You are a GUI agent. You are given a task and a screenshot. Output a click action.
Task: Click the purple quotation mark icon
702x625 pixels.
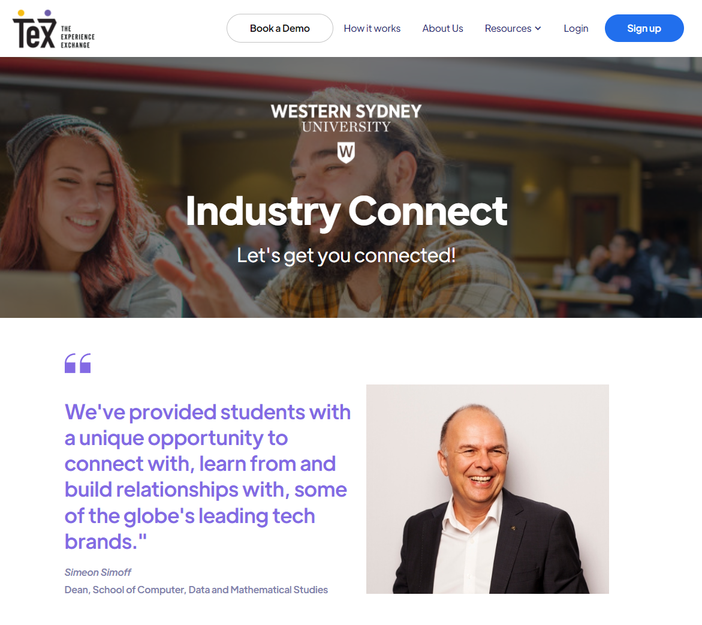pos(78,363)
